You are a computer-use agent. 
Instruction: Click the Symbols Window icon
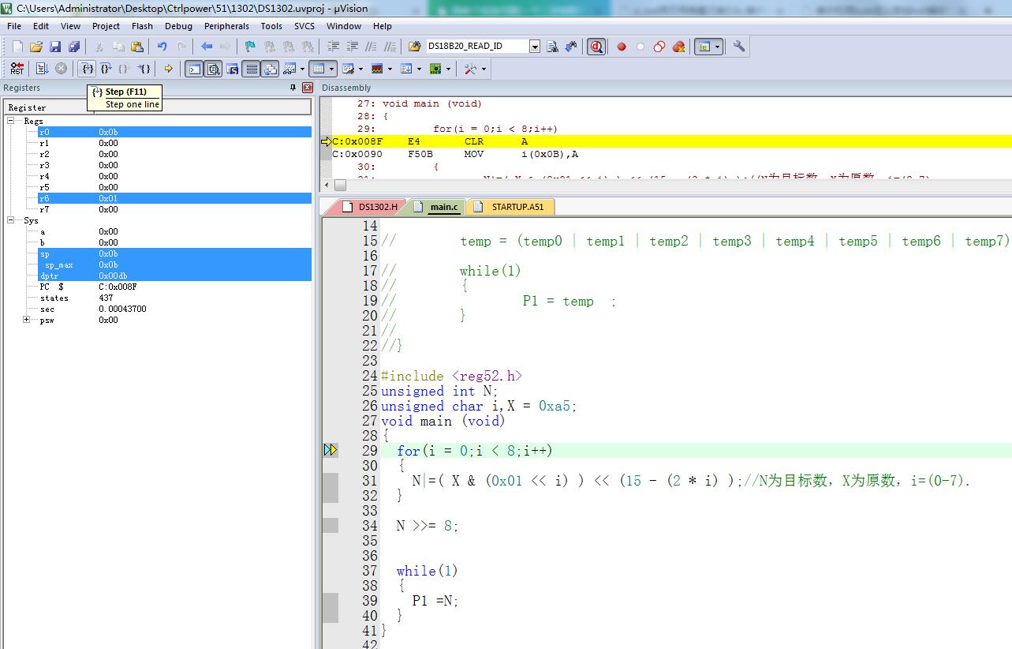(x=233, y=69)
